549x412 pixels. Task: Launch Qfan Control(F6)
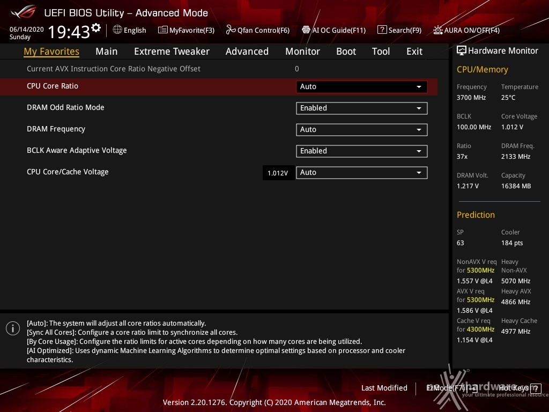(258, 30)
